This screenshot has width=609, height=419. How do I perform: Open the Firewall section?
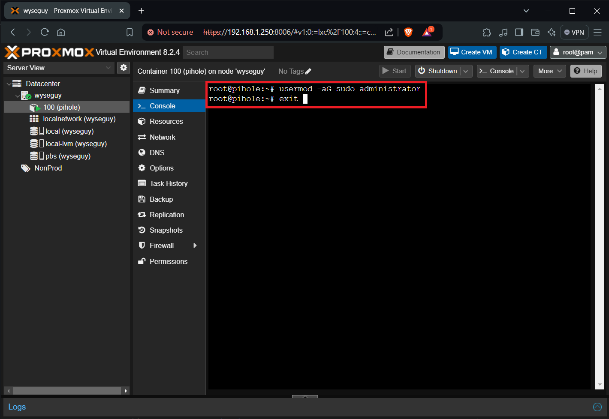point(162,245)
